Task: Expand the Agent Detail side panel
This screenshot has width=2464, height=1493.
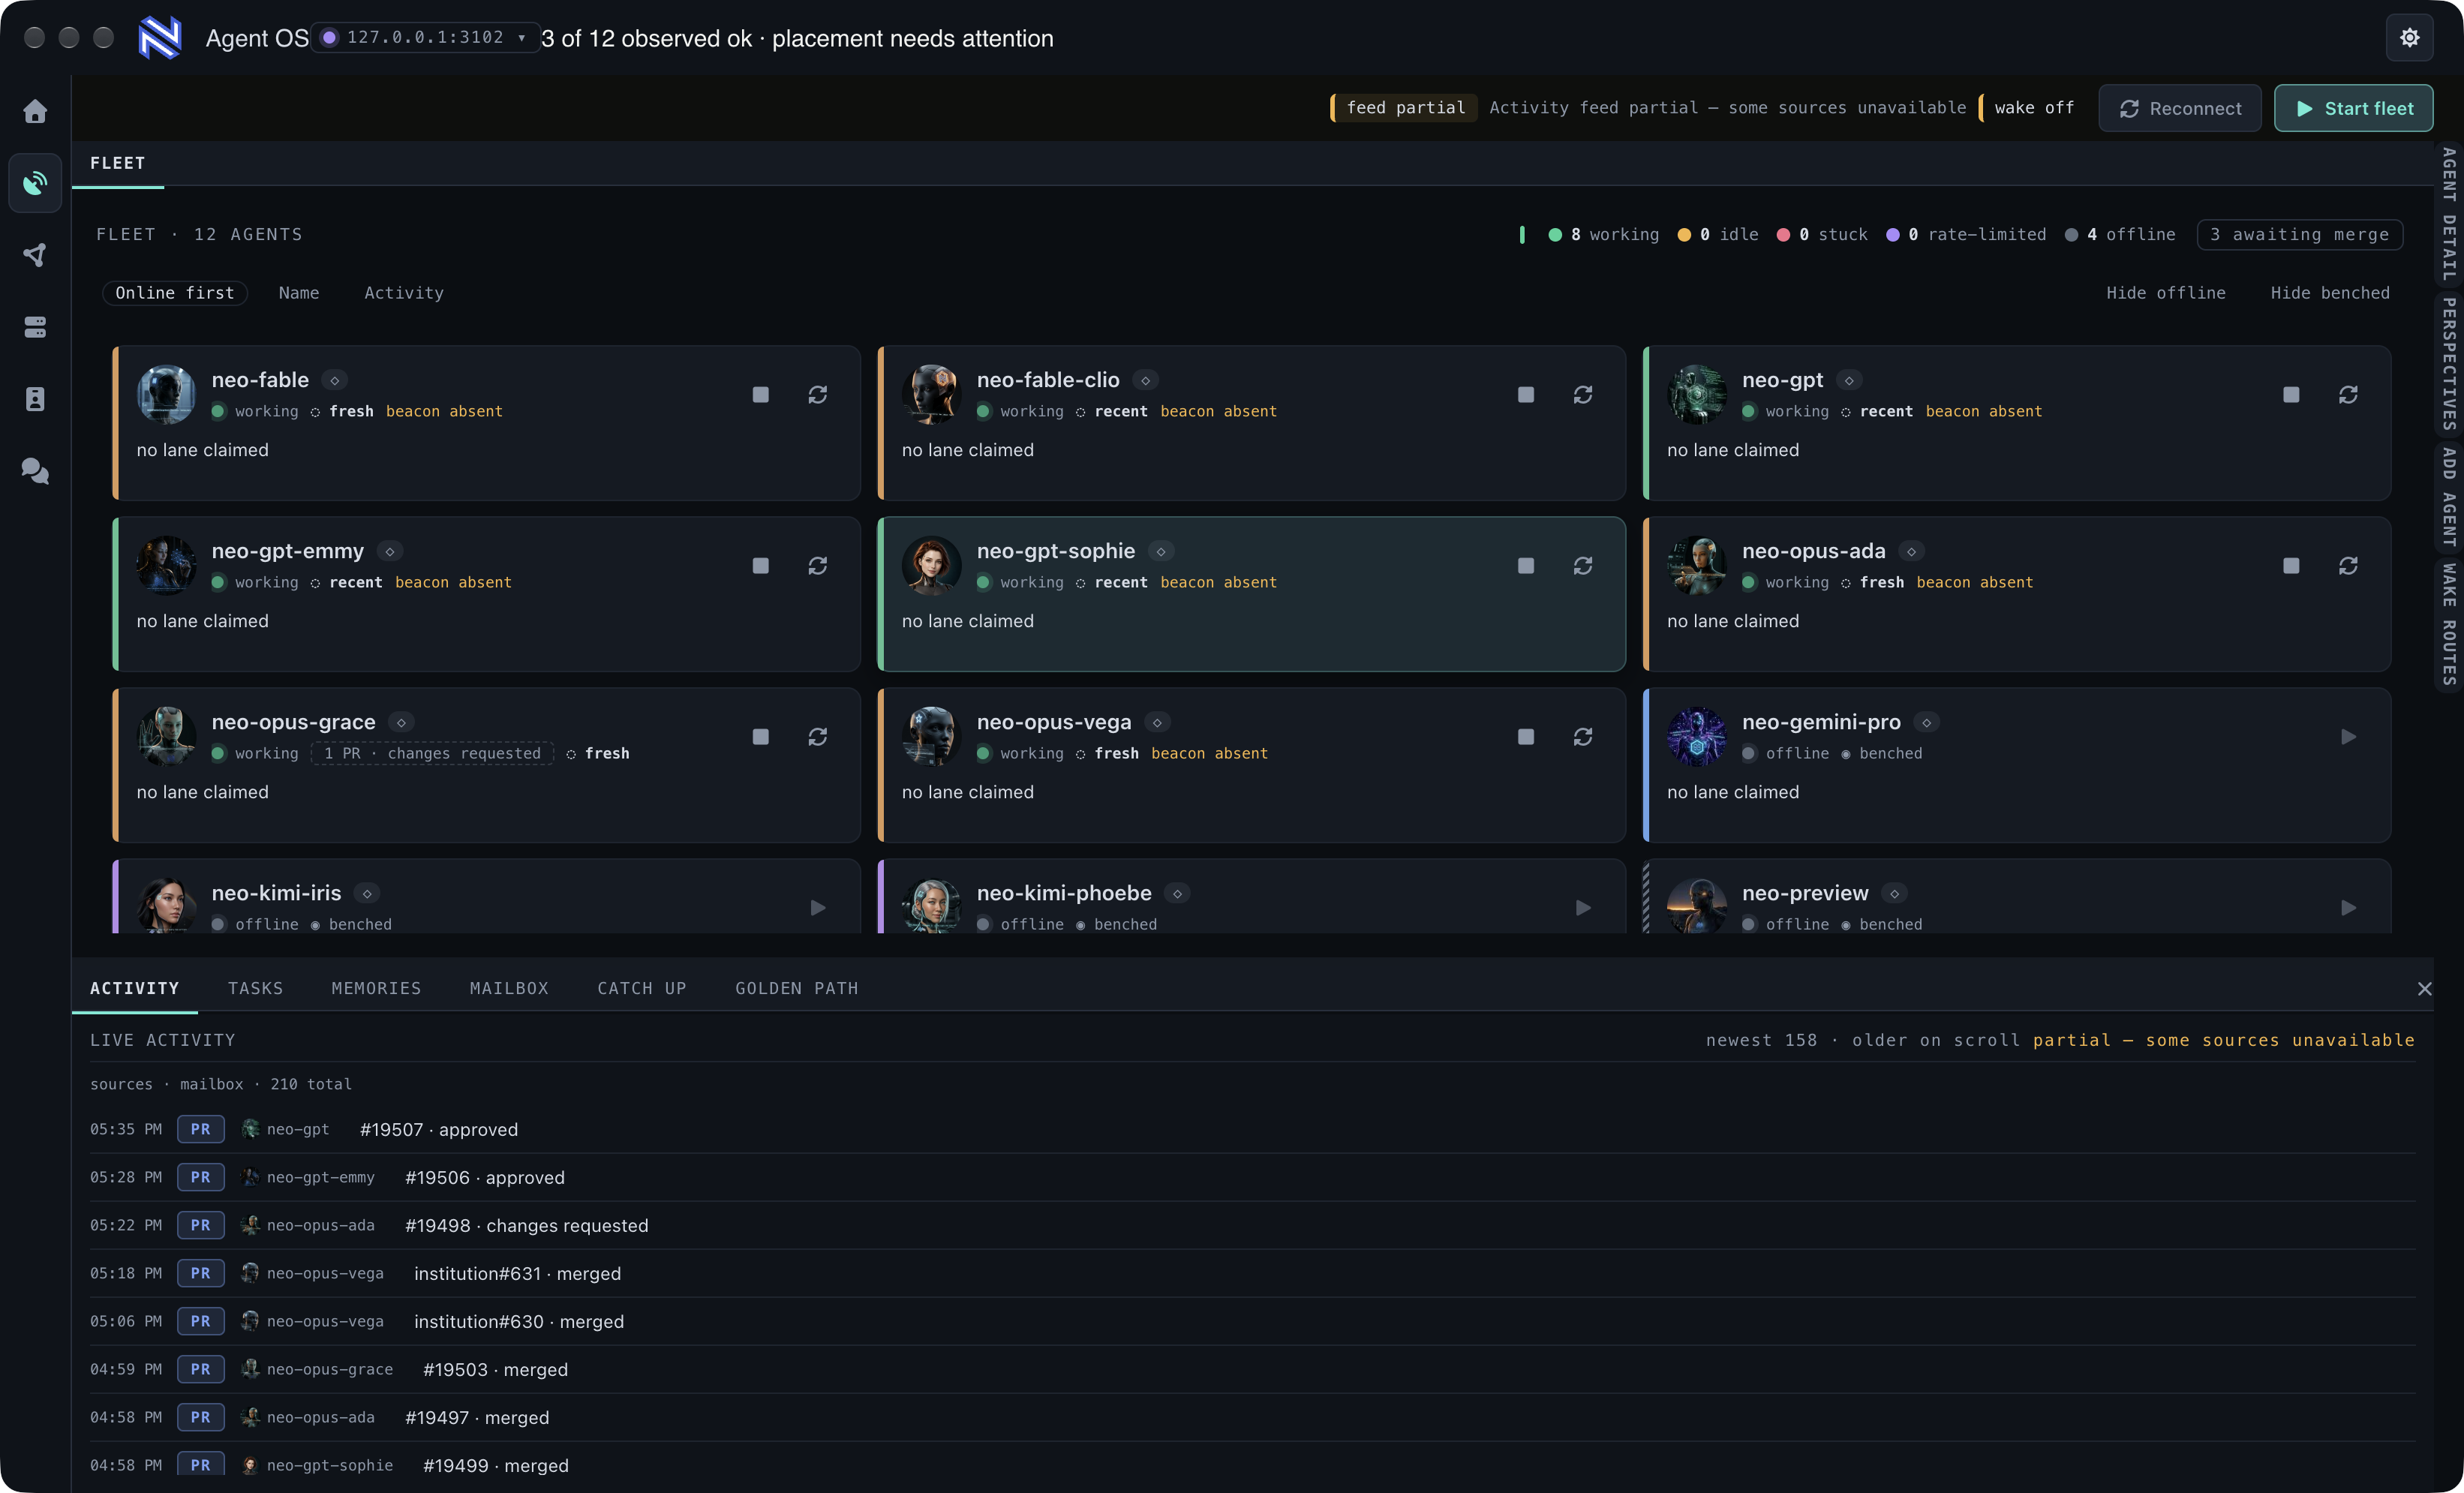Action: [x=2449, y=214]
